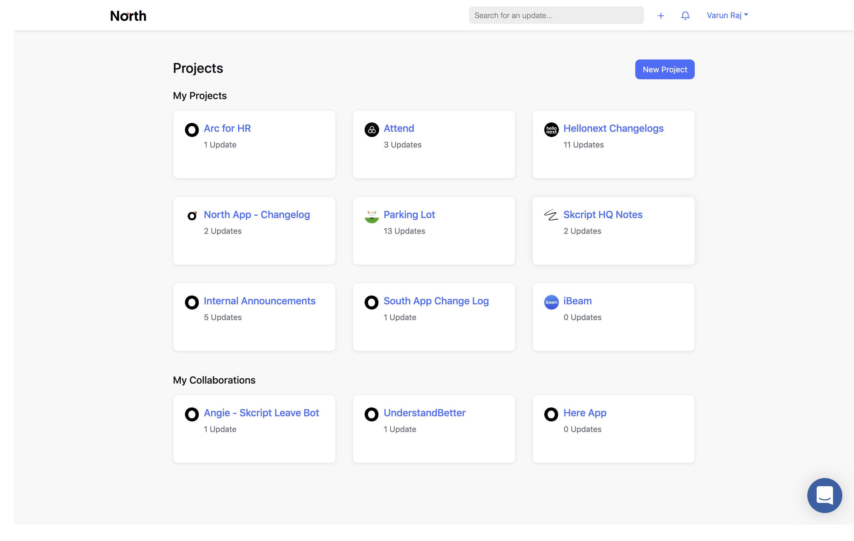Viewport: 854px width, 541px height.
Task: Click the South App Change Log icon
Action: tap(372, 302)
